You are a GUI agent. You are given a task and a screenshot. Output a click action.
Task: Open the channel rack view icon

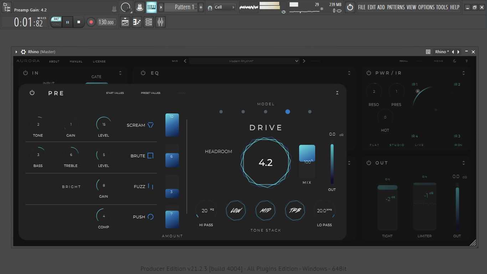click(x=149, y=22)
